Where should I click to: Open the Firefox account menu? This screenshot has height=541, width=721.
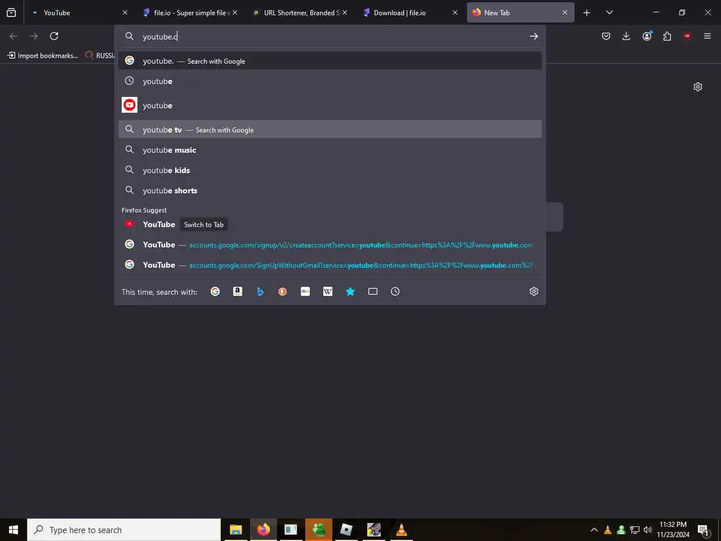click(647, 36)
